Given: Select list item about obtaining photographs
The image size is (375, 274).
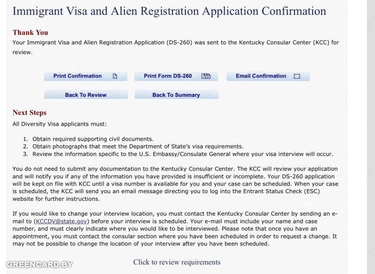Looking at the screenshot, I should pos(138,146).
